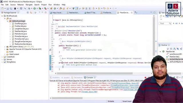Image resolution: width=183 pixels, height=103 pixels.
Task: Toggle Link with Editor in Package Explorer
Action: (x=31, y=13)
